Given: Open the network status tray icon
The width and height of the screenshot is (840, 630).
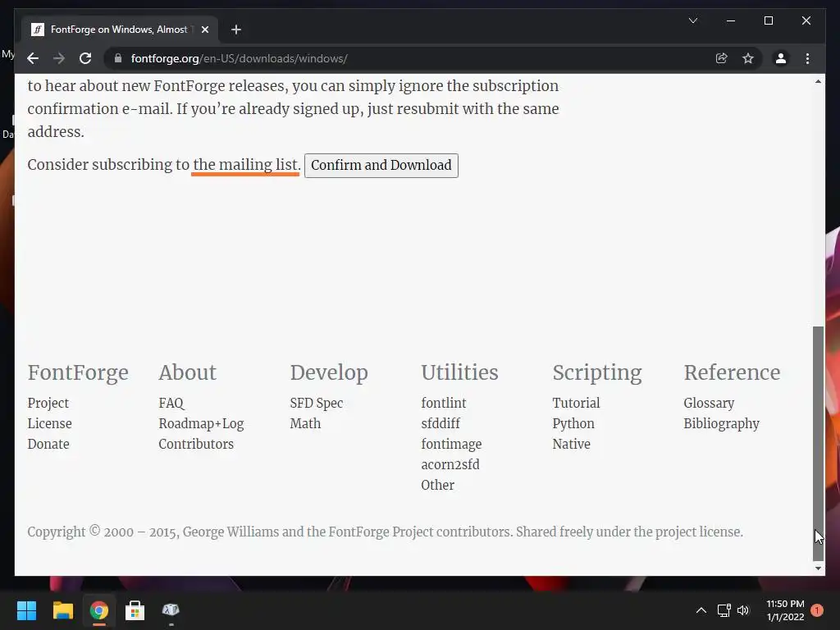Looking at the screenshot, I should [x=724, y=610].
